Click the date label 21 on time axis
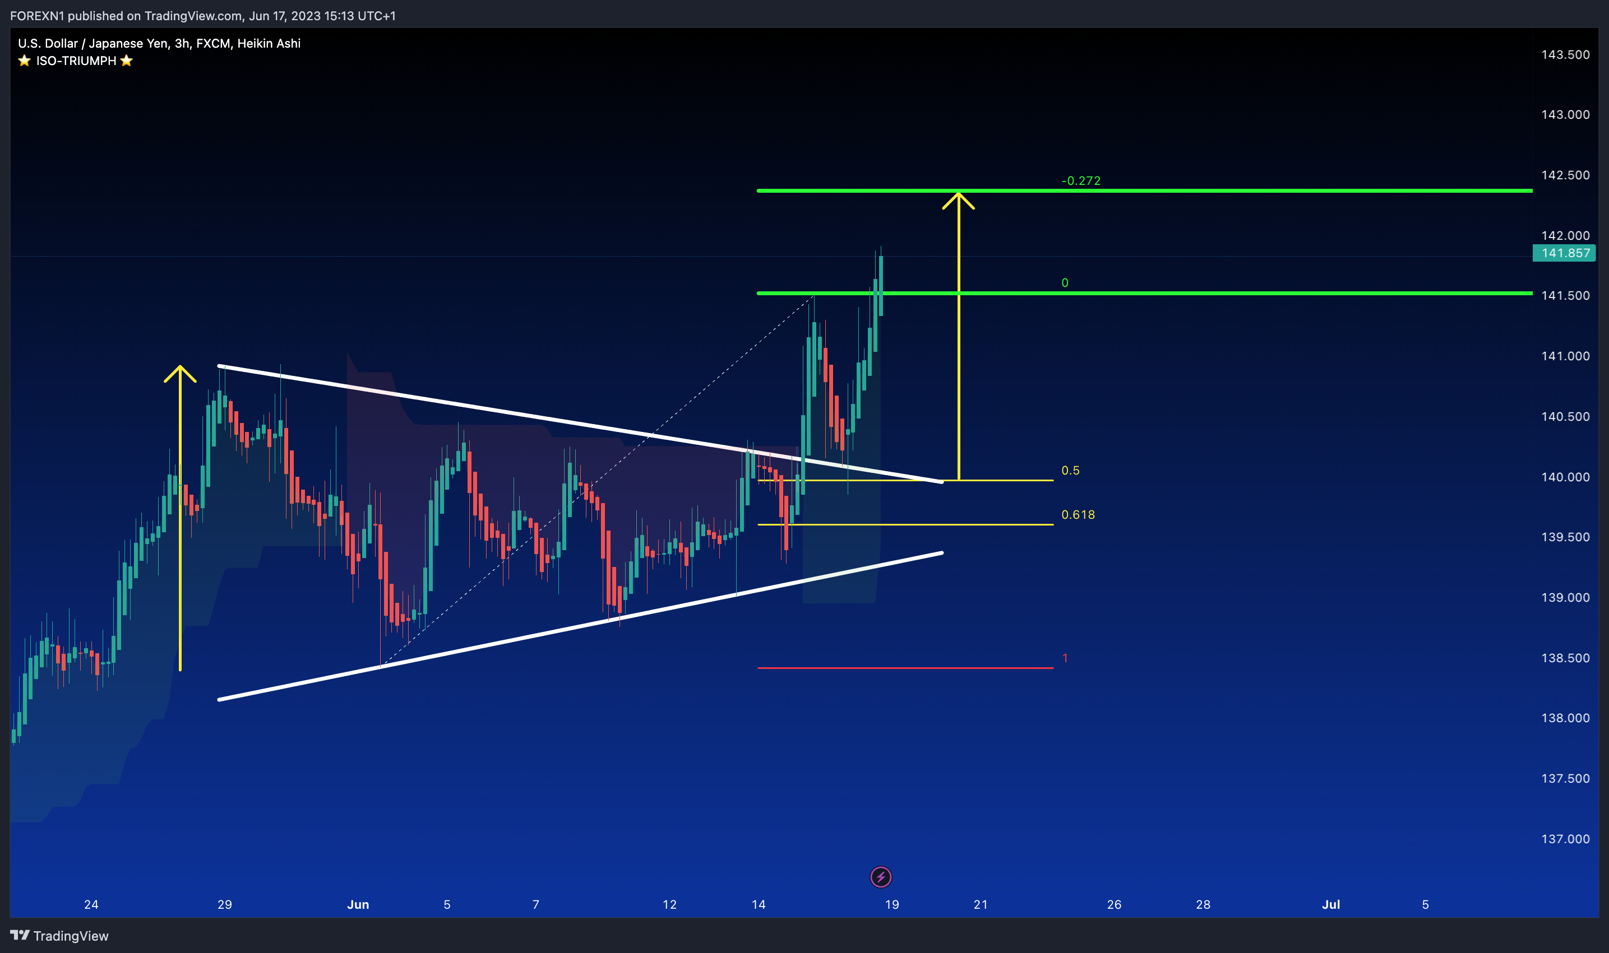Viewport: 1609px width, 953px height. (981, 904)
